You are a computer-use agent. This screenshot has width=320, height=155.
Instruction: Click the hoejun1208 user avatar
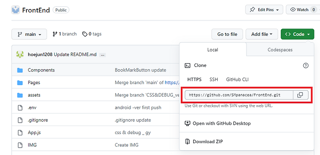[20, 54]
